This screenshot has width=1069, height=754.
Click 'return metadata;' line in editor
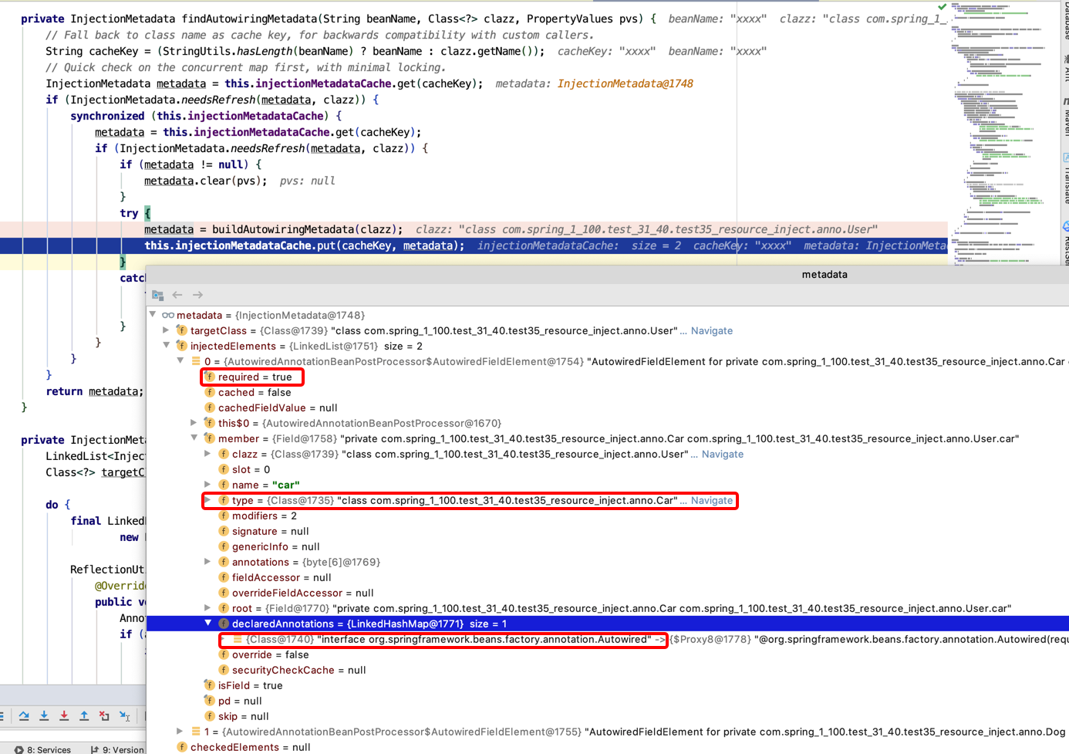click(x=94, y=391)
